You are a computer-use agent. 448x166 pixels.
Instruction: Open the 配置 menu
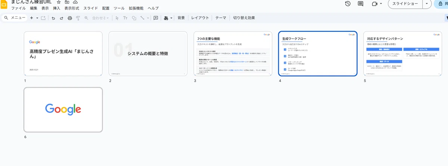(106, 8)
